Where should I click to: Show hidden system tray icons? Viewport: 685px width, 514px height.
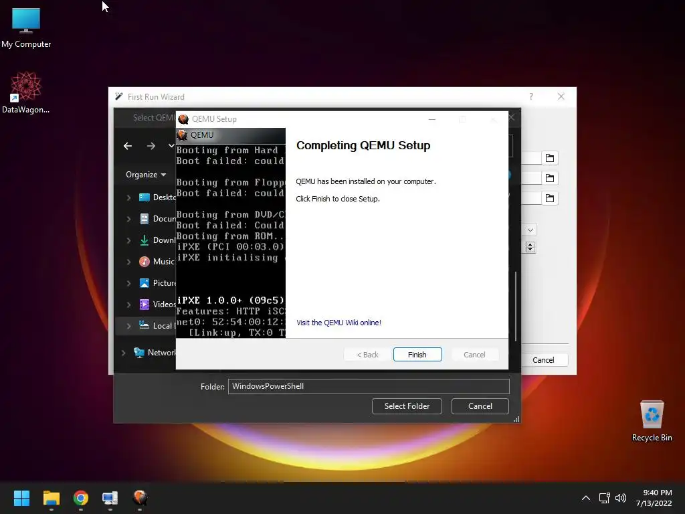click(x=586, y=498)
